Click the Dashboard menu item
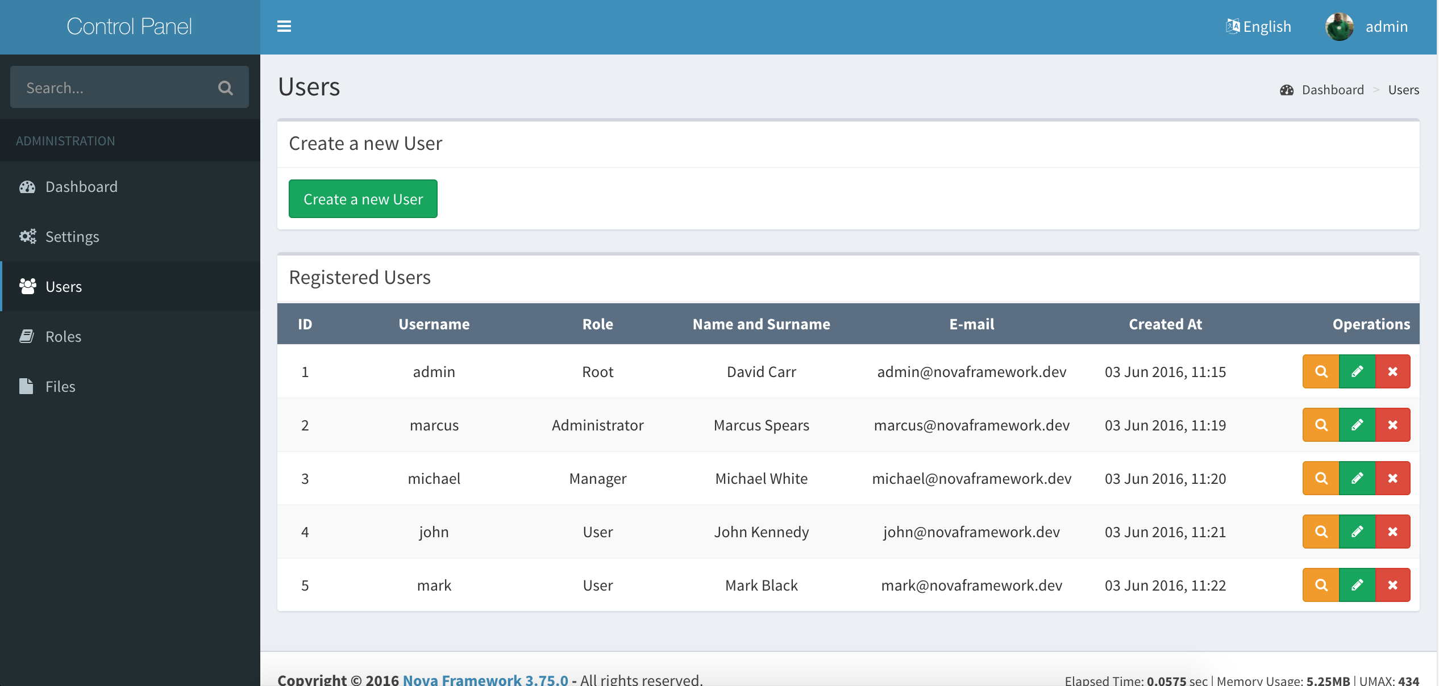Viewport: 1439px width, 686px height. pos(82,186)
